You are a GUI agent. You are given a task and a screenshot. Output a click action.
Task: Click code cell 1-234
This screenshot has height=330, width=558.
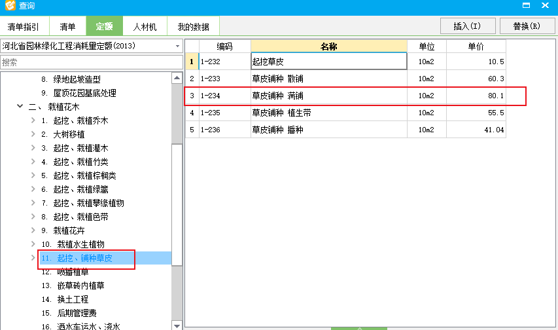[x=225, y=96]
